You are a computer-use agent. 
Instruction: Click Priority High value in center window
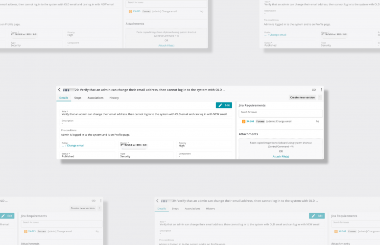point(182,146)
